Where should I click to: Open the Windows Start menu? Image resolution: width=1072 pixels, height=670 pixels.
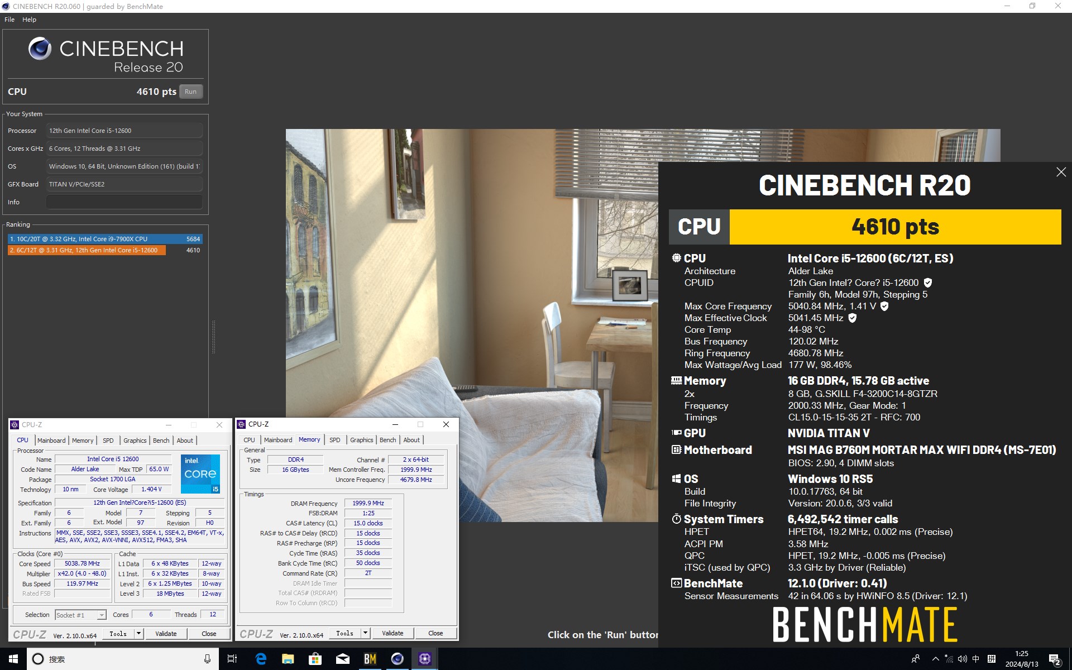[13, 659]
